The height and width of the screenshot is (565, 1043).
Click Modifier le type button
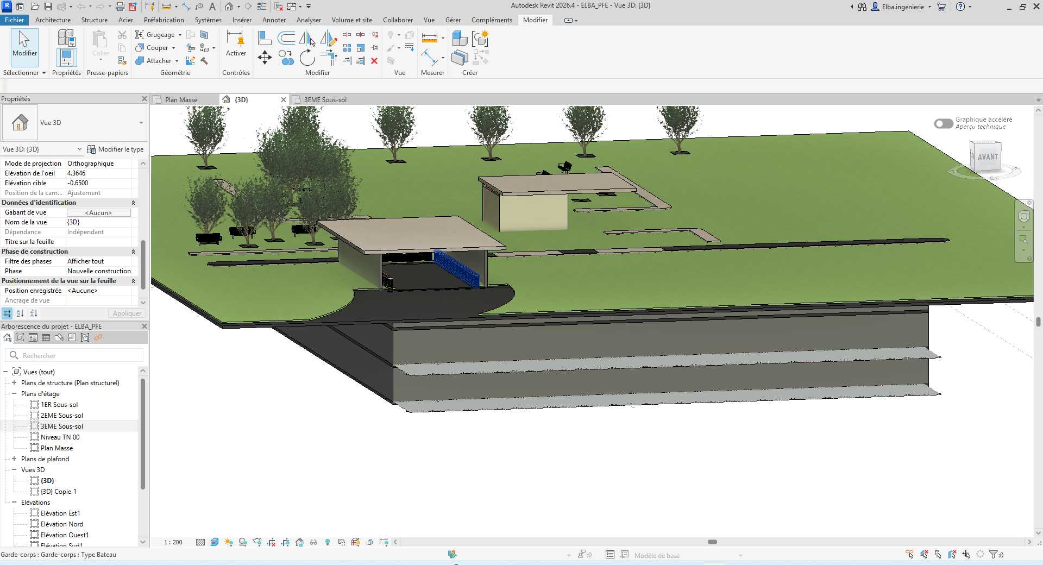(115, 149)
